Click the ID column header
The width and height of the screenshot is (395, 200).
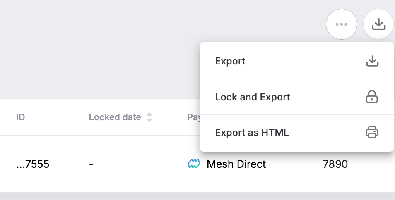[21, 117]
